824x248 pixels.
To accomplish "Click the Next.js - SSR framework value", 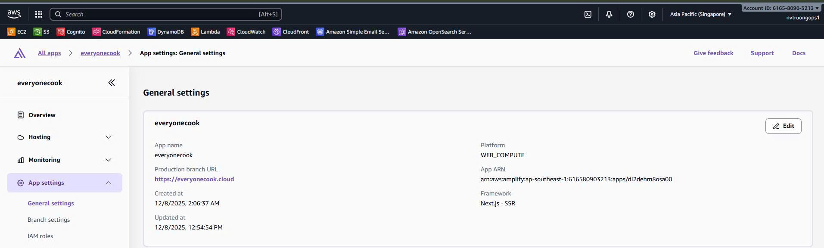I will pyautogui.click(x=498, y=203).
